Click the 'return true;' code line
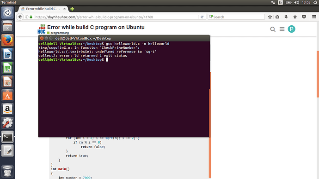319x179 pixels. click(77, 156)
